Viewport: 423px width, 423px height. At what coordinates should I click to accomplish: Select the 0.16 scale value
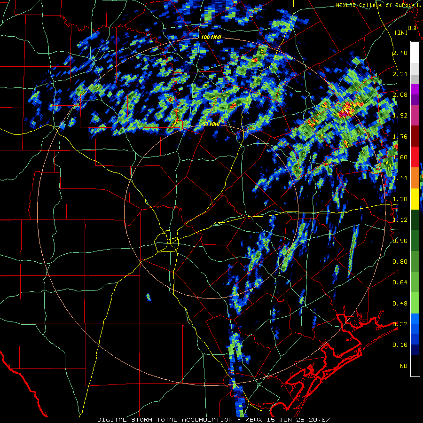[400, 345]
